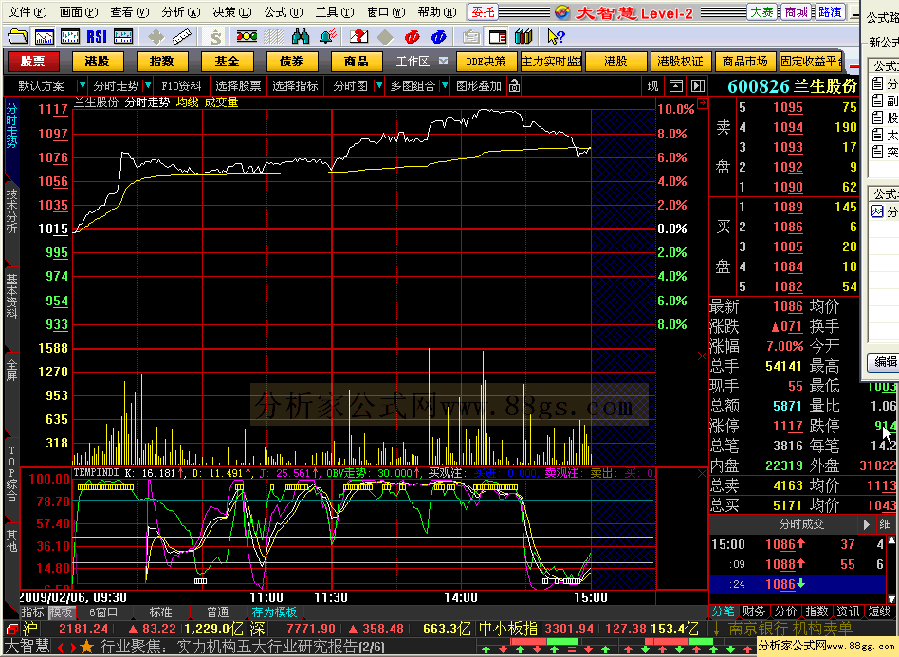899x657 pixels.
Task: Click the four-way move arrows toolbar icon
Action: [x=156, y=37]
